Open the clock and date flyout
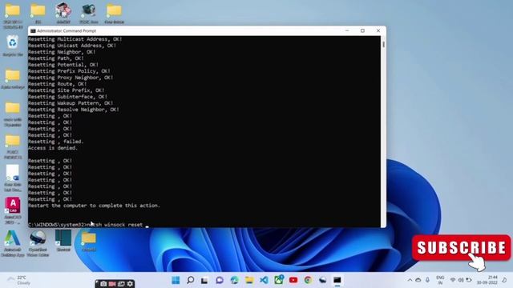Screen dimensions: 513x288 487,280
